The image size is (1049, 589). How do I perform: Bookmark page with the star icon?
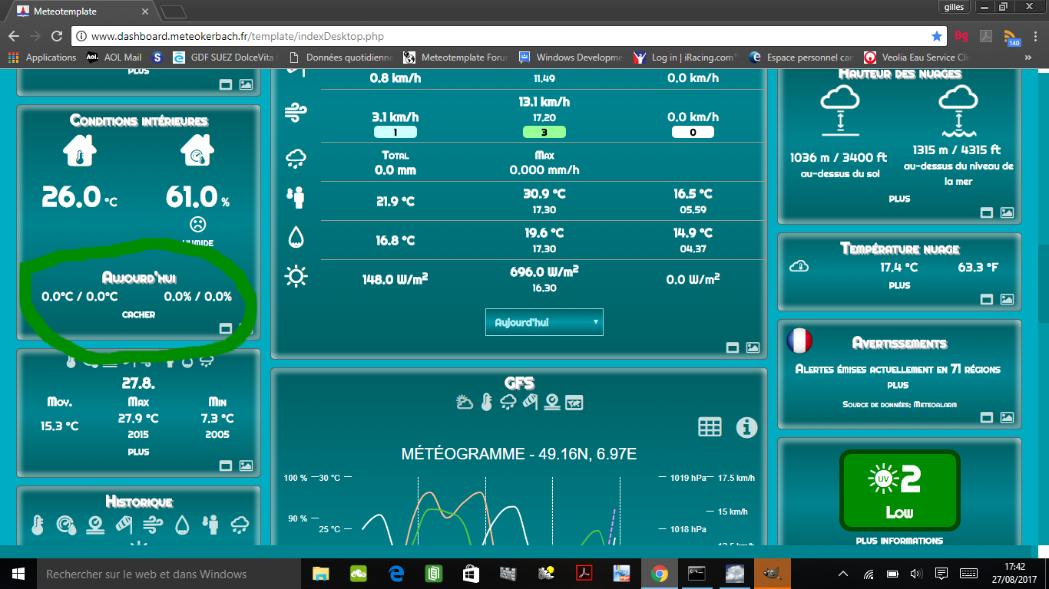coord(937,36)
